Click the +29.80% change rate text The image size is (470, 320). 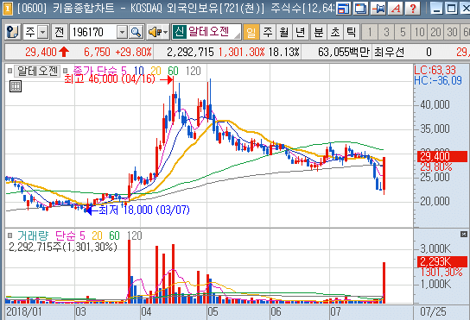133,52
